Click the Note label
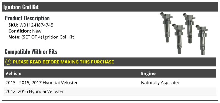This screenshot has width=220, height=103. coord(14,37)
